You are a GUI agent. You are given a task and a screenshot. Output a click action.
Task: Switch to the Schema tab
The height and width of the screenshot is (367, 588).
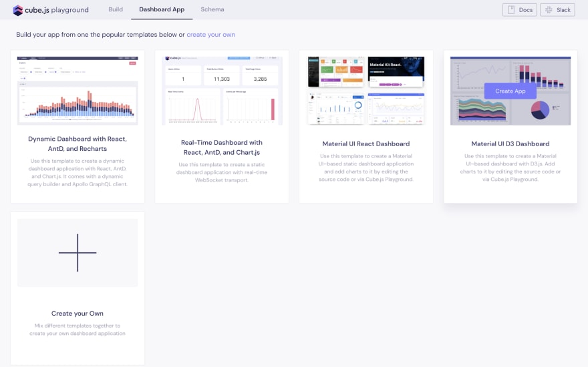(x=212, y=9)
